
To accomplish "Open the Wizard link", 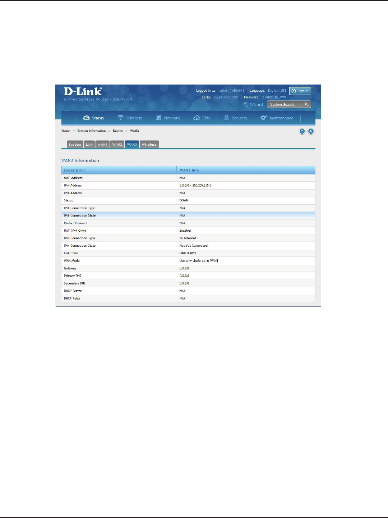I will [257, 105].
